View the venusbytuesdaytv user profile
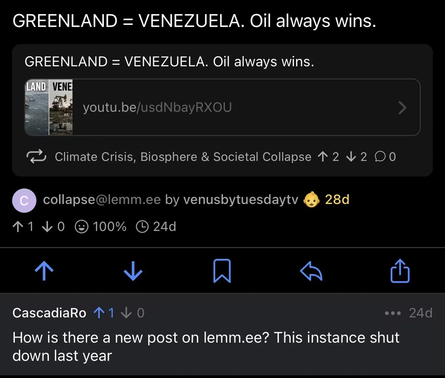 click(241, 200)
